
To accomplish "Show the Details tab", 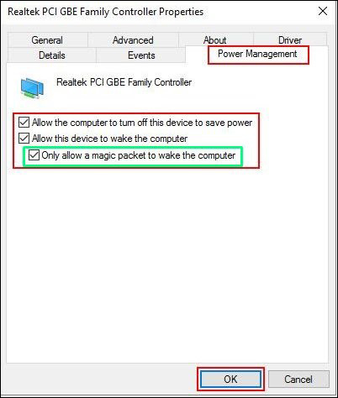I will [x=52, y=55].
